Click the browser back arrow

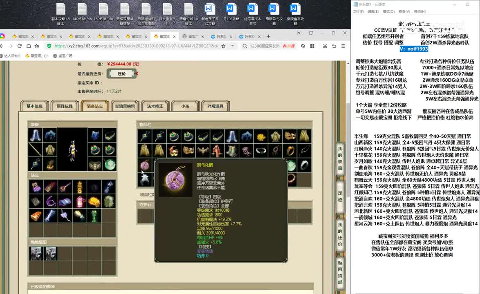(x=2, y=46)
